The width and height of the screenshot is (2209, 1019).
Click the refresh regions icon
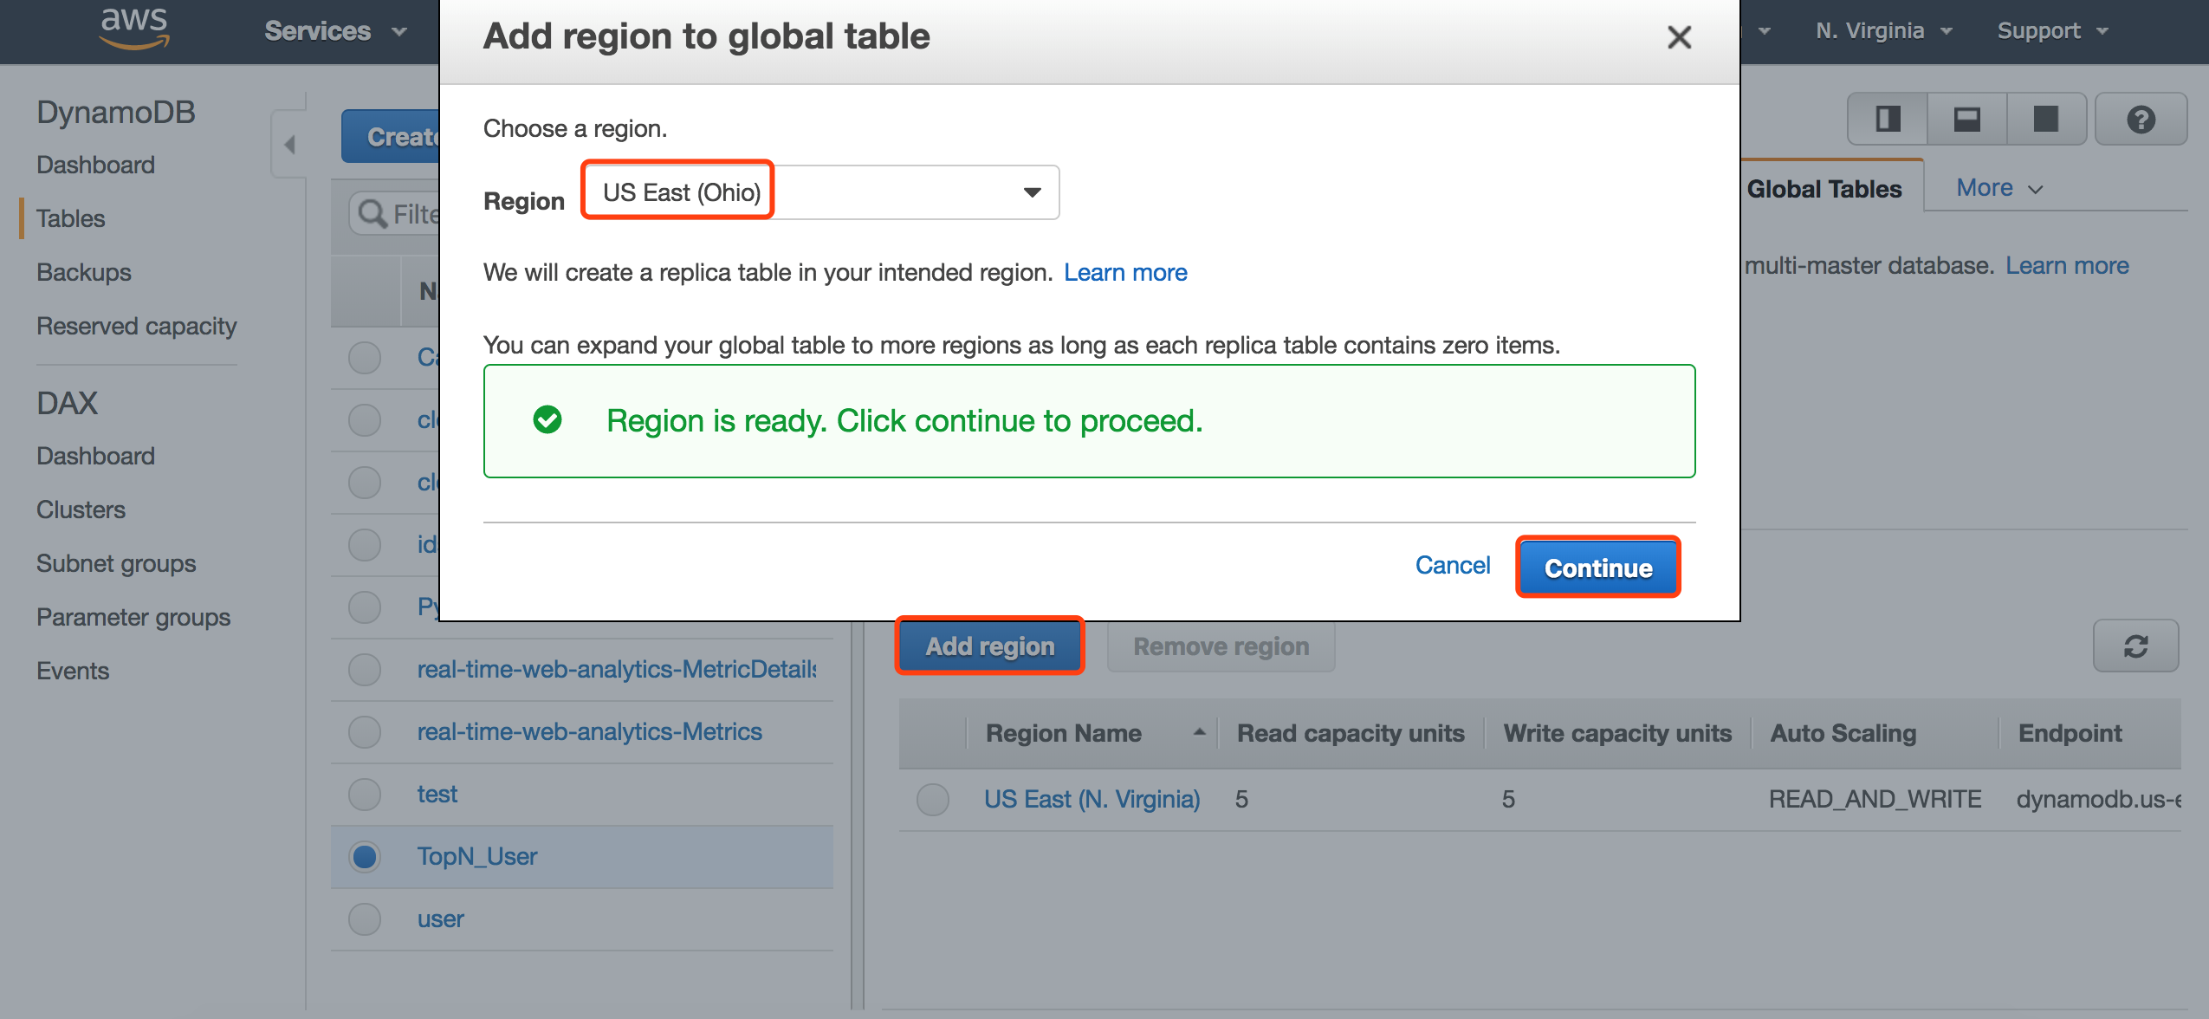tap(2135, 646)
